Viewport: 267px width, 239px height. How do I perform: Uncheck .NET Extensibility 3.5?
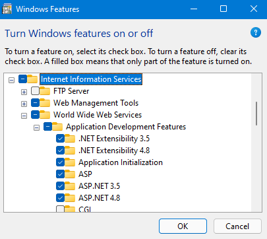(60, 139)
